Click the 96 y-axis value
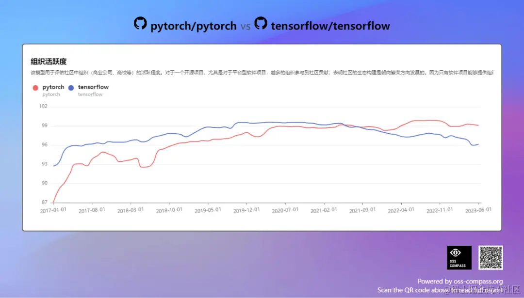Screen dimensions: 524x298 point(45,144)
